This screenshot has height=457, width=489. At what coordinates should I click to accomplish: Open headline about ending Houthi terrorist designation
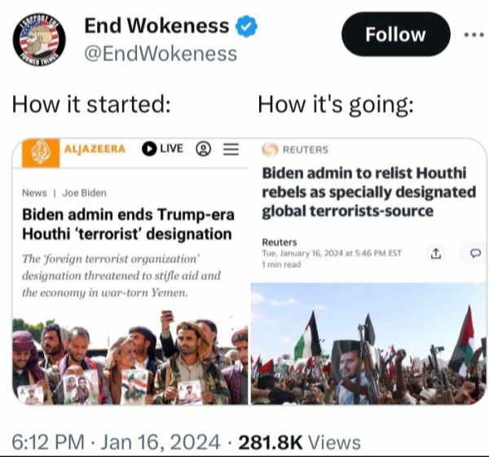pos(128,224)
